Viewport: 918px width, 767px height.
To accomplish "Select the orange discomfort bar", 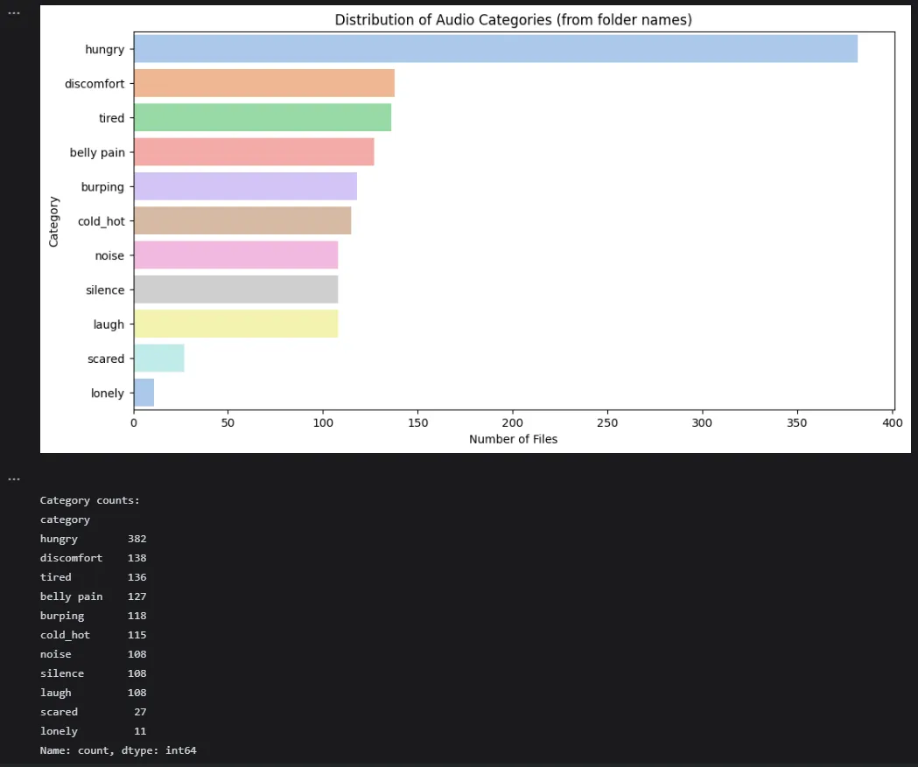I will (264, 83).
